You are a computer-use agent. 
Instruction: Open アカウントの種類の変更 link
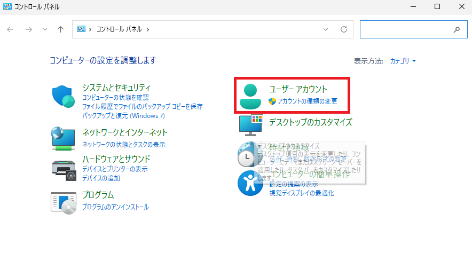(x=307, y=101)
